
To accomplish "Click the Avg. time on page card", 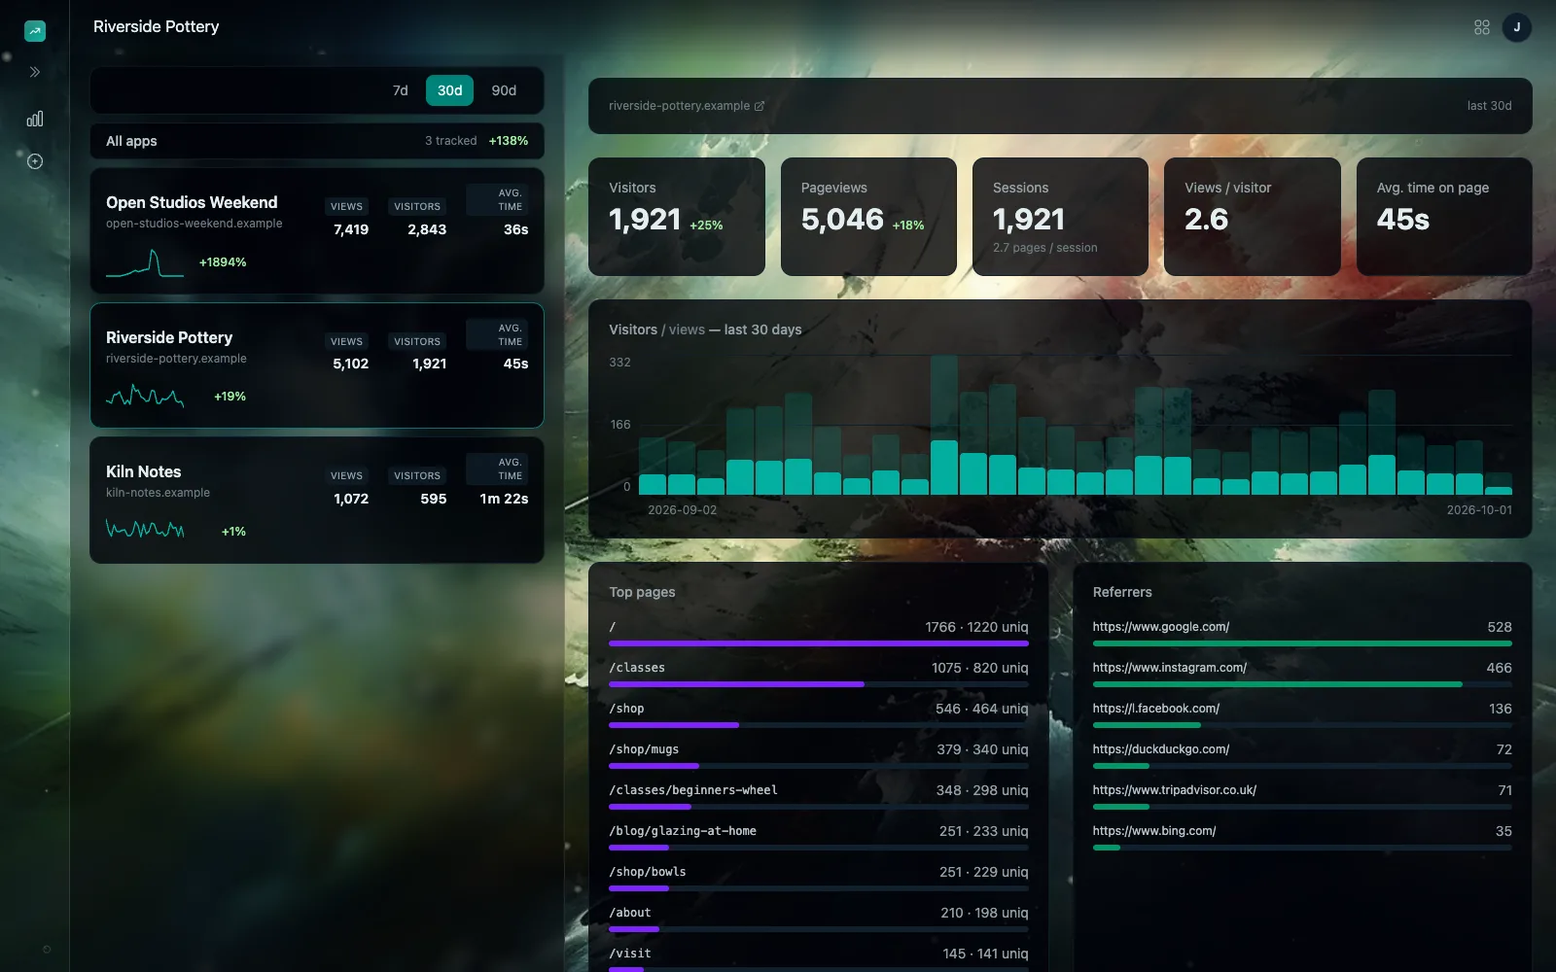I will (1444, 217).
